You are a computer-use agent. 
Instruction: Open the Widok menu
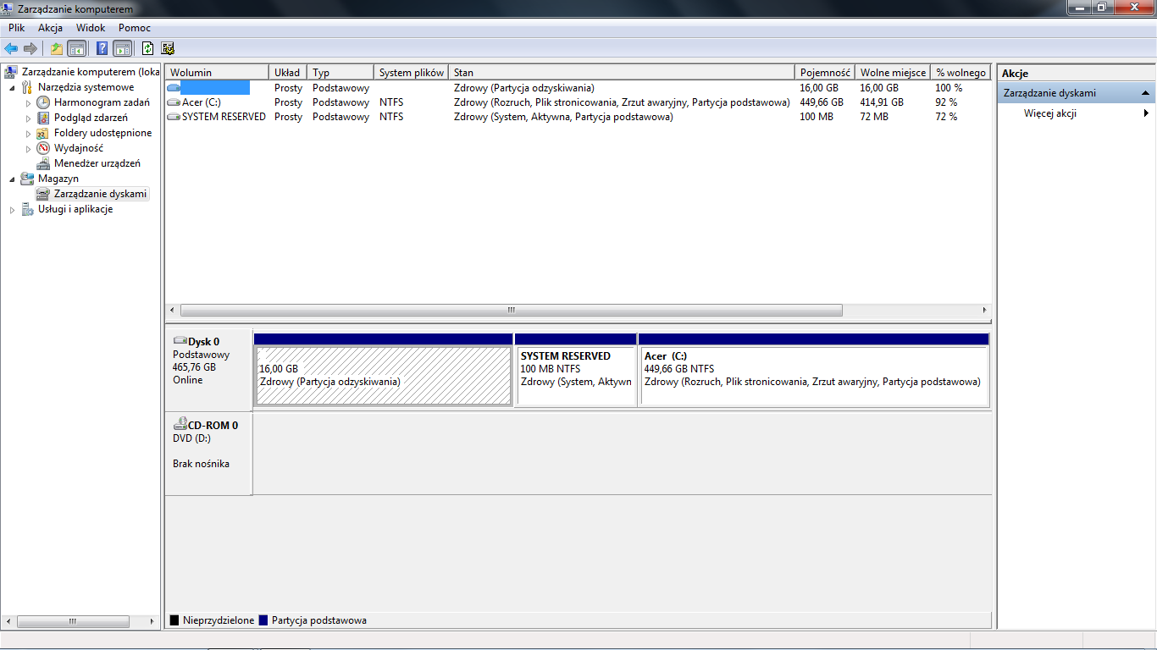click(91, 28)
